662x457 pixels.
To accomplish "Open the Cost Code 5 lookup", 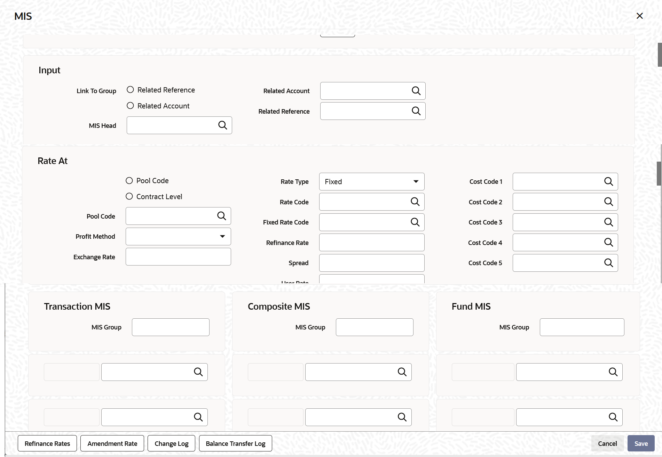I will click(608, 263).
